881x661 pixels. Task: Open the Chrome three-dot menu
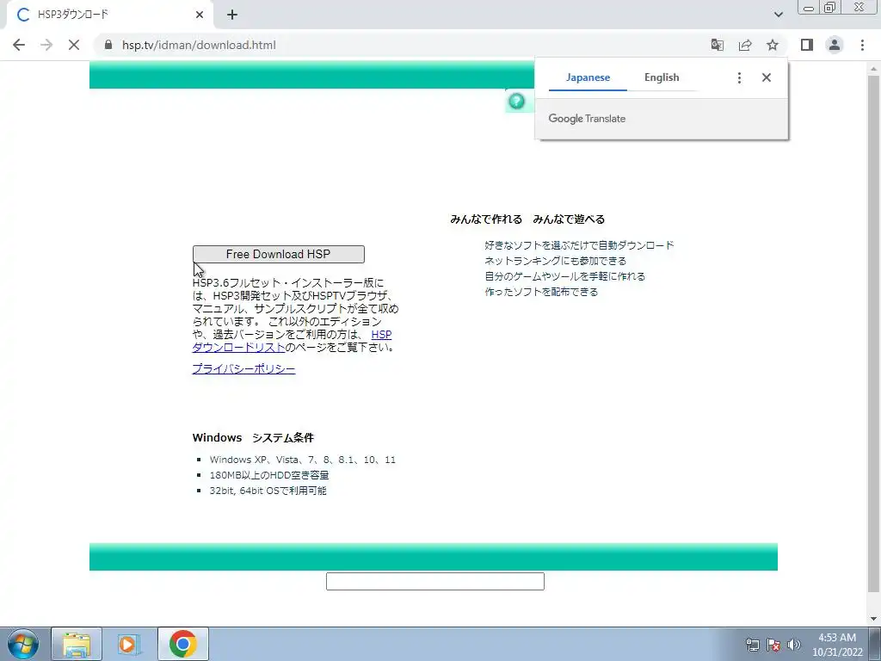click(x=862, y=45)
